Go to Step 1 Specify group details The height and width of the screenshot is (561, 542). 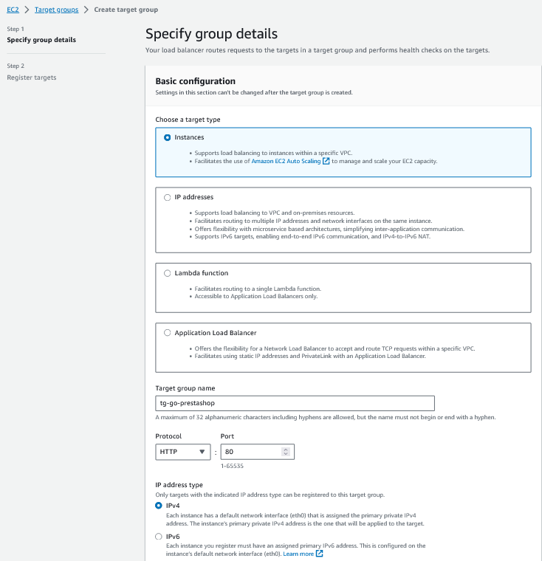point(41,40)
